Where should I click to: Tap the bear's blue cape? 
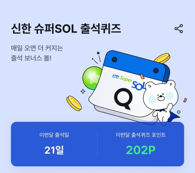point(174,116)
